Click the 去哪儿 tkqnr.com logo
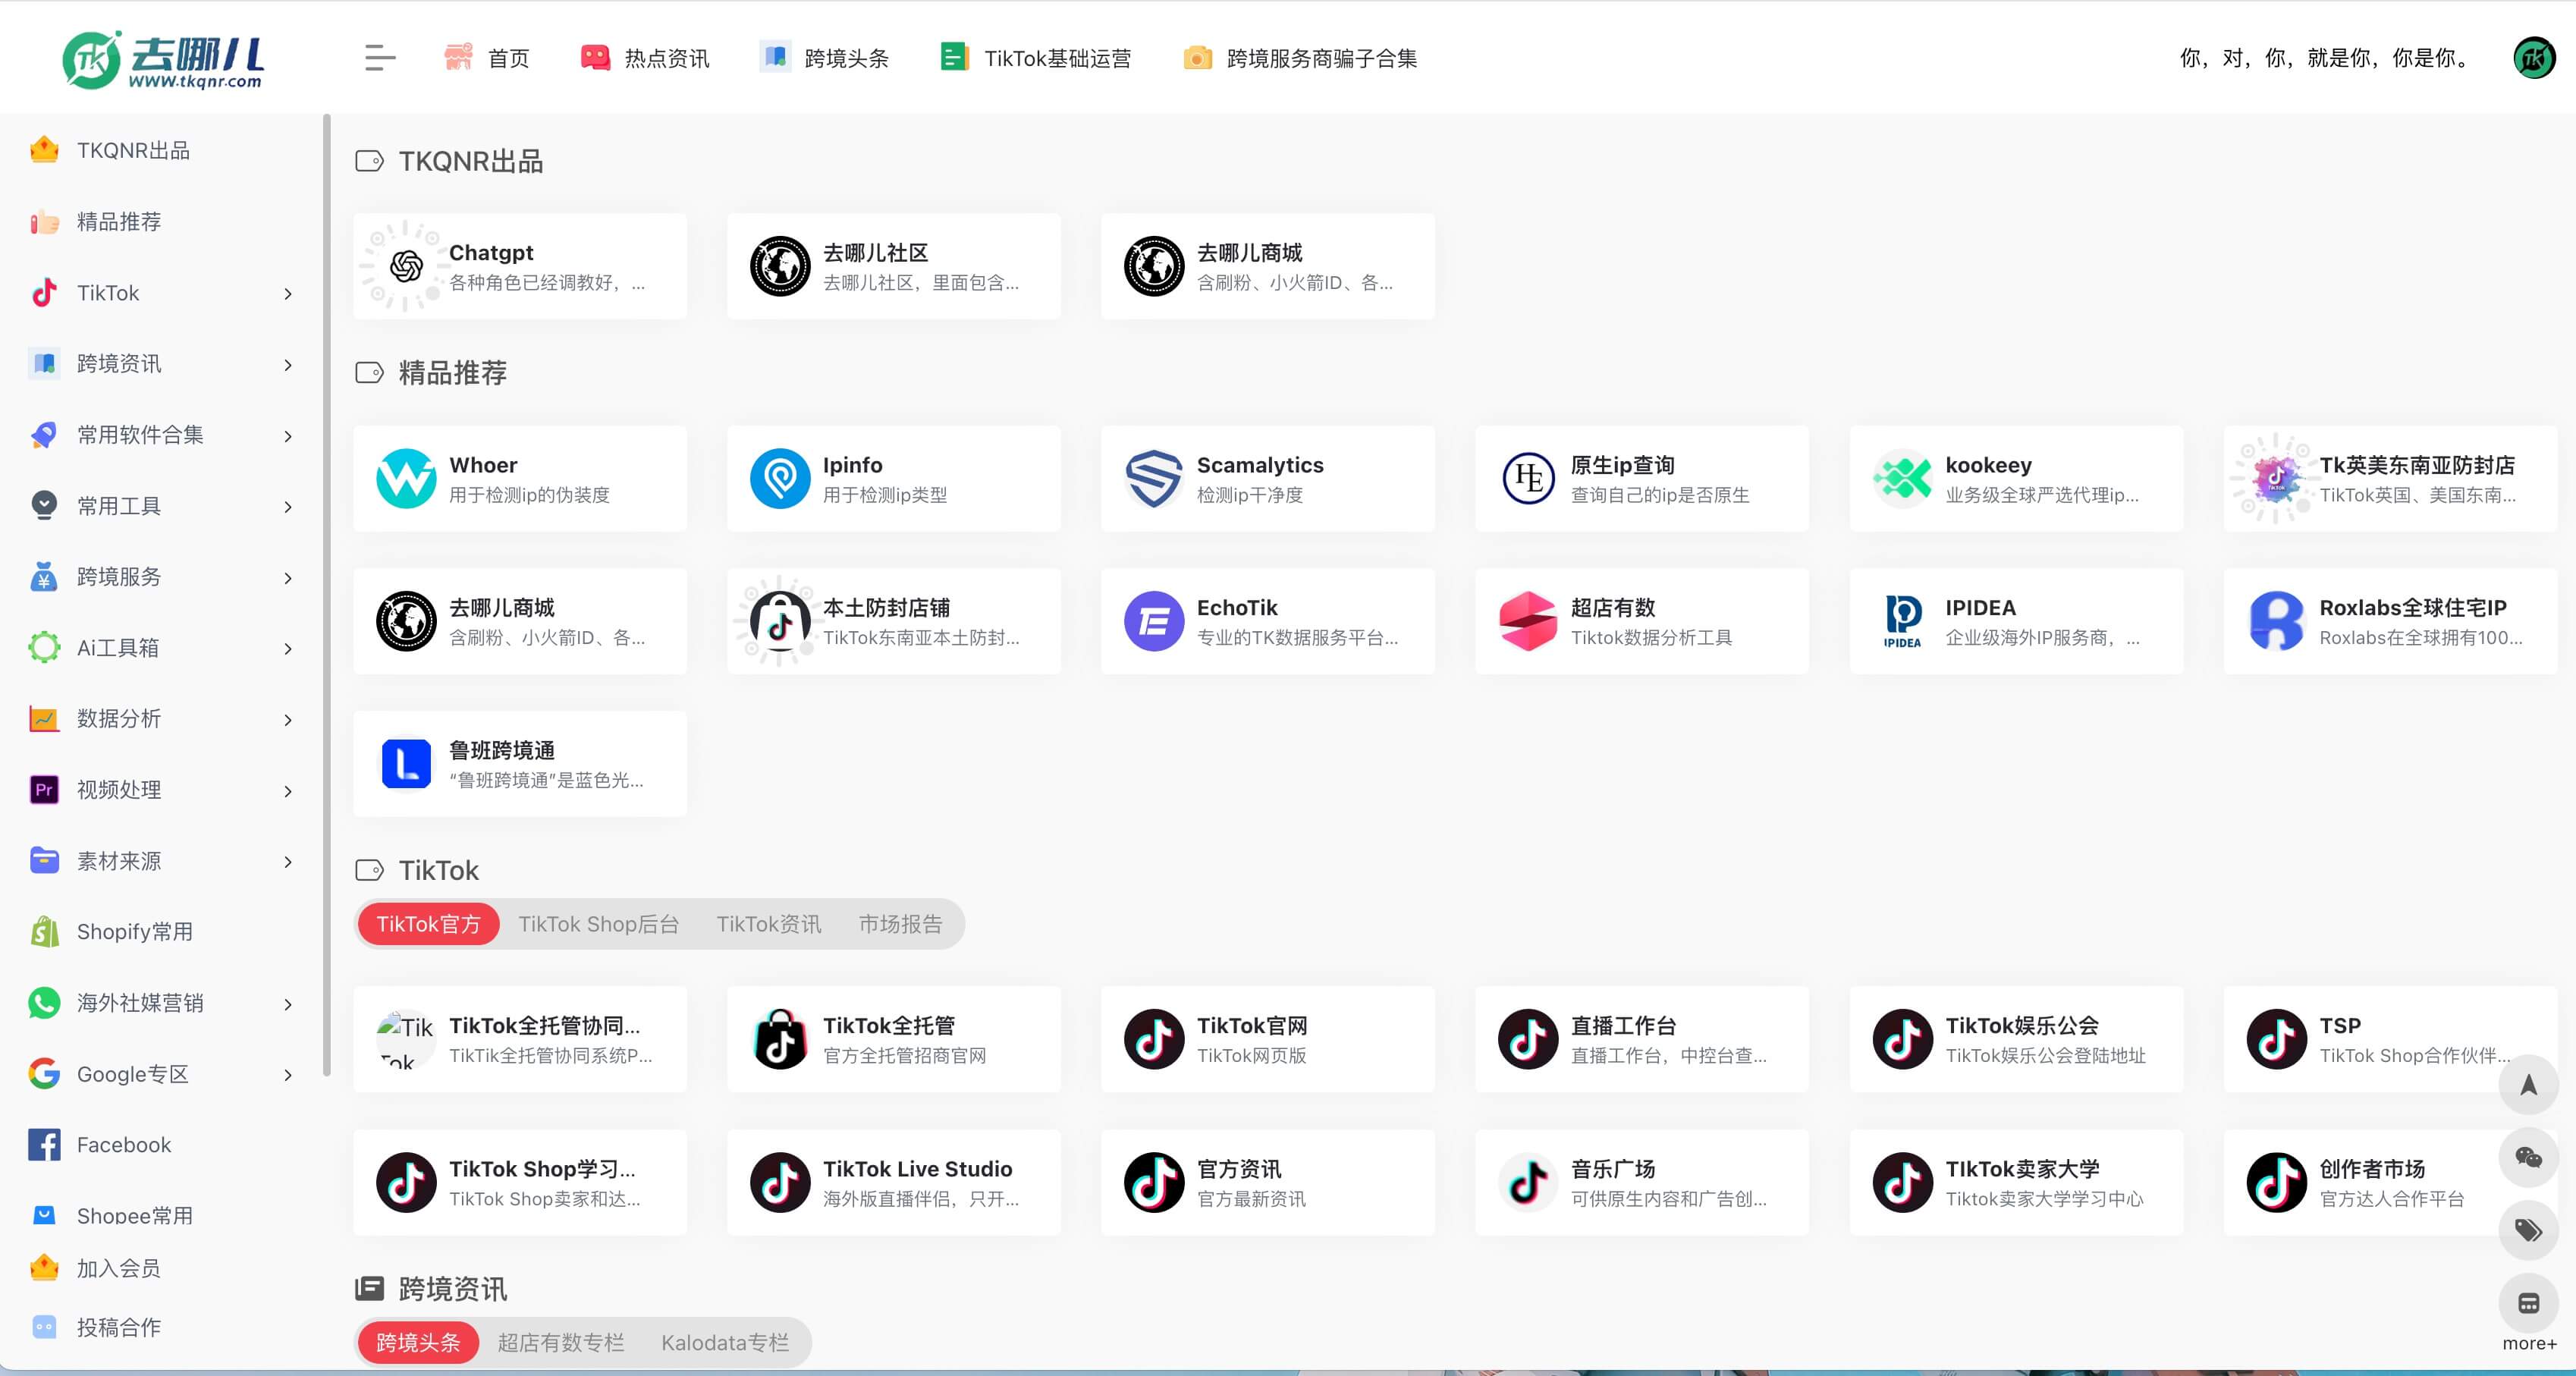Viewport: 2576px width, 1376px height. click(163, 59)
